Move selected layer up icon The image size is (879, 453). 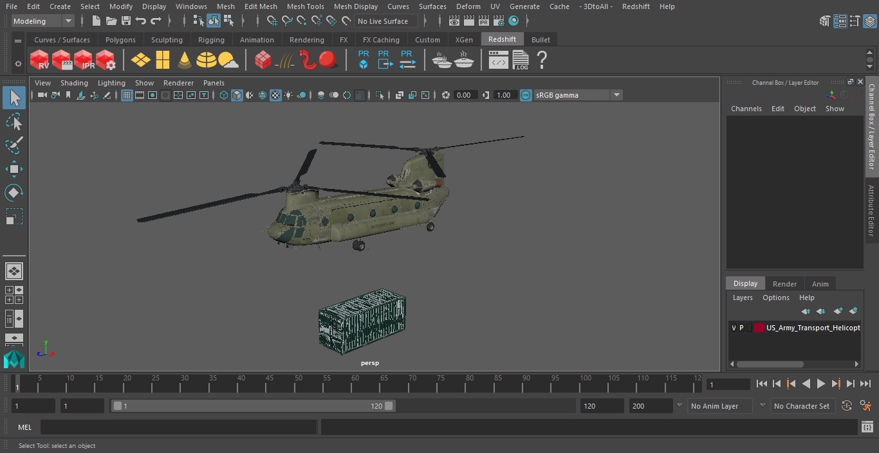click(x=805, y=311)
